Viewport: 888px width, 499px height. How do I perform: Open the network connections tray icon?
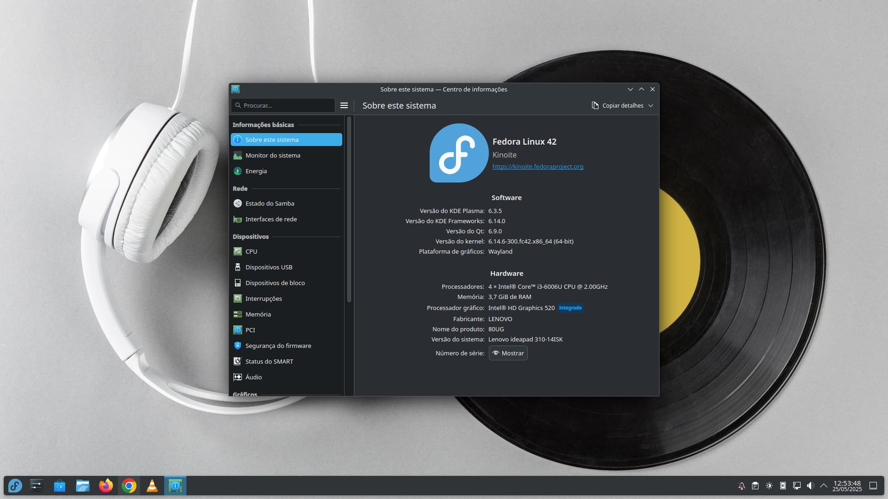797,486
